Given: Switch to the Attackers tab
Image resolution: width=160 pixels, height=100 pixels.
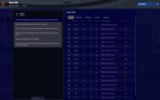Looking at the screenshot, I should [x=97, y=18].
